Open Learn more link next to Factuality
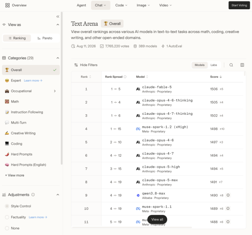This screenshot has height=235, width=252. (x=38, y=217)
